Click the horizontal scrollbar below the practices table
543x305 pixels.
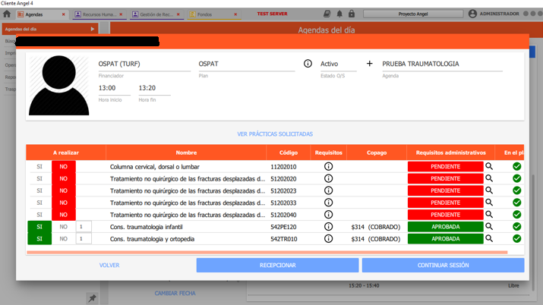click(x=266, y=253)
